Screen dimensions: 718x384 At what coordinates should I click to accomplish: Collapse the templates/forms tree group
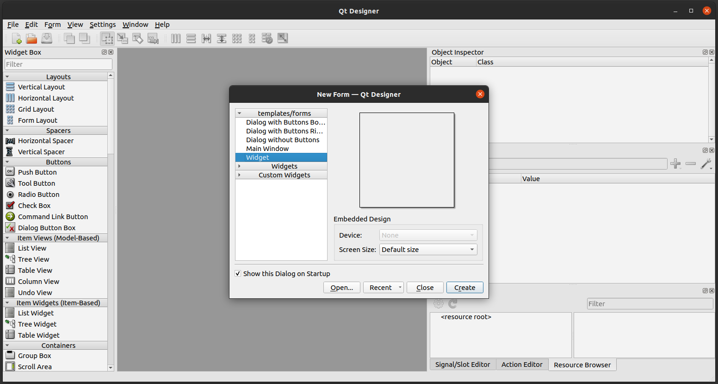239,113
